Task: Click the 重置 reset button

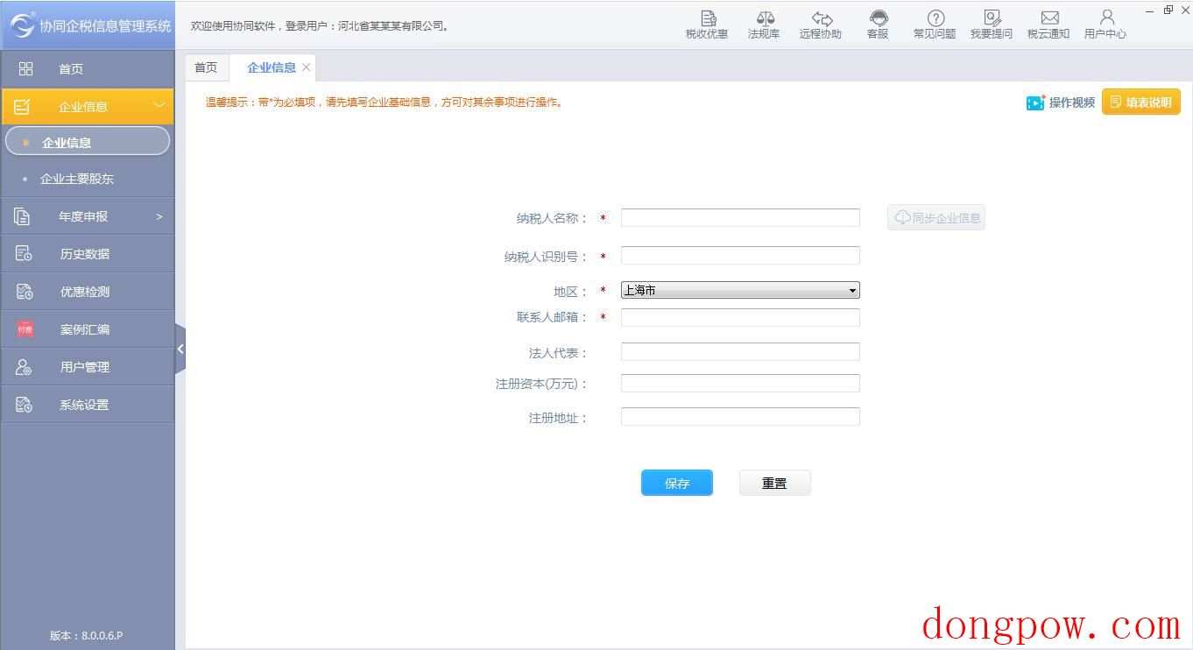Action: click(x=775, y=483)
